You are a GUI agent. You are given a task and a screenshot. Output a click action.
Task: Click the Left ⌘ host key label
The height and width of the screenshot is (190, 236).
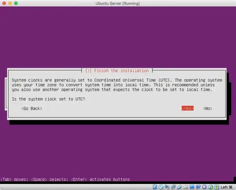click(x=226, y=187)
